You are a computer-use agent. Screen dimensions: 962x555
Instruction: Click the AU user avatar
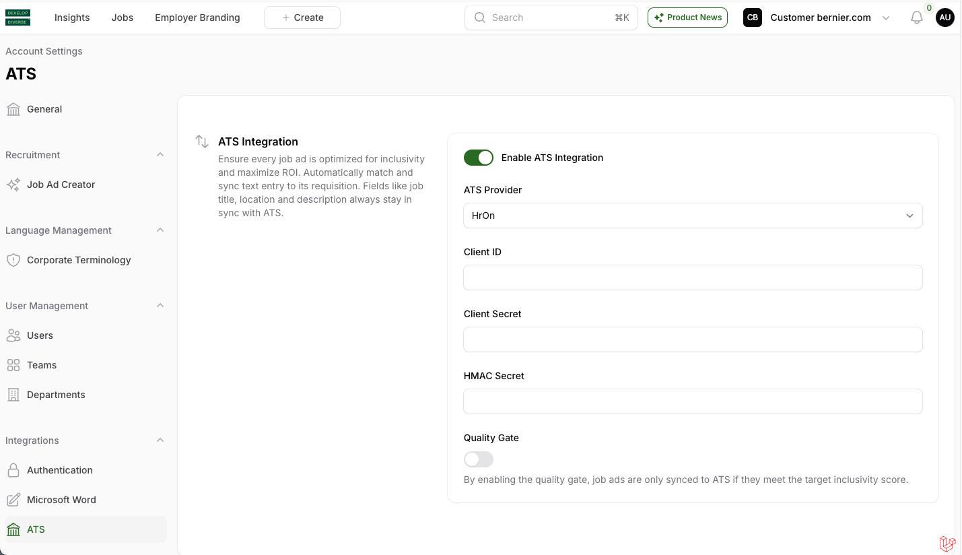click(x=945, y=18)
